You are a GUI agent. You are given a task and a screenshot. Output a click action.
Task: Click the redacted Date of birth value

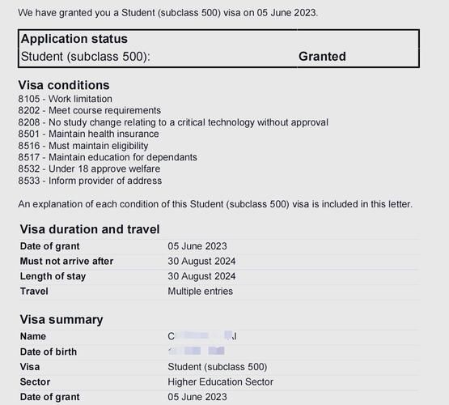197,351
